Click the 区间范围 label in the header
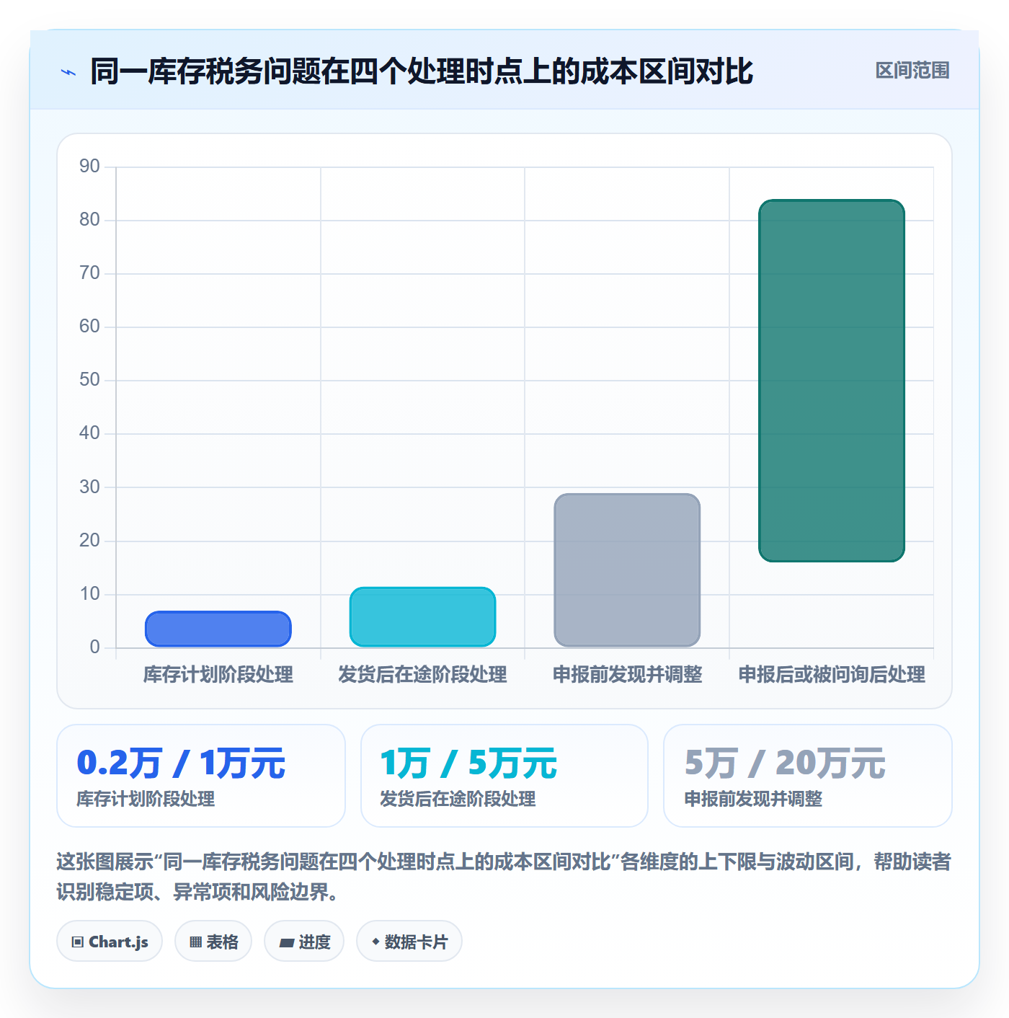This screenshot has height=1018, width=1009. click(x=912, y=71)
